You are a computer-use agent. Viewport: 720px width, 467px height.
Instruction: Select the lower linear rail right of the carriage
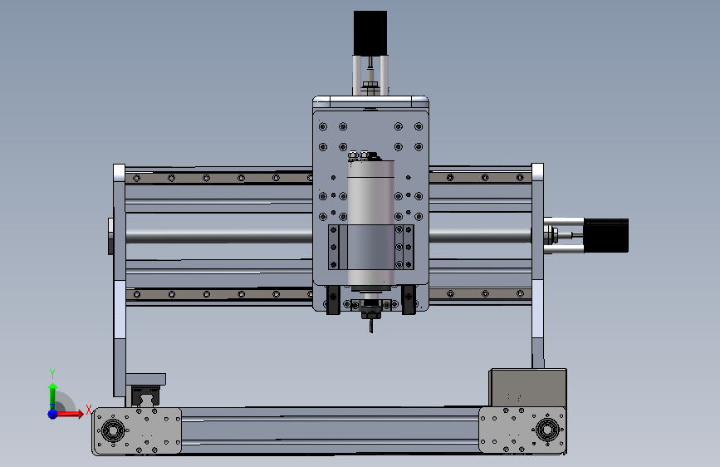(480, 293)
